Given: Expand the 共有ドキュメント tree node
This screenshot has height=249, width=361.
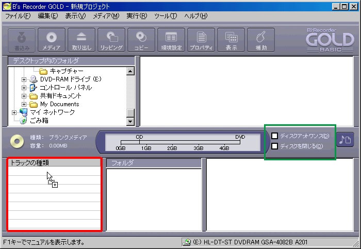Looking at the screenshot, I should point(24,96).
